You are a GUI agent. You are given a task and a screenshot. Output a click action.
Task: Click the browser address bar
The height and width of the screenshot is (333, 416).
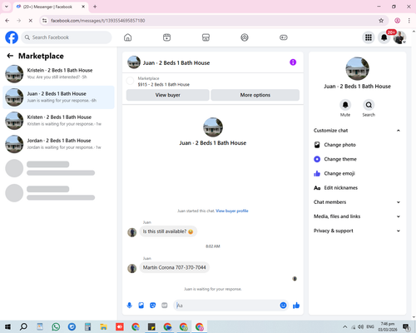tap(213, 21)
